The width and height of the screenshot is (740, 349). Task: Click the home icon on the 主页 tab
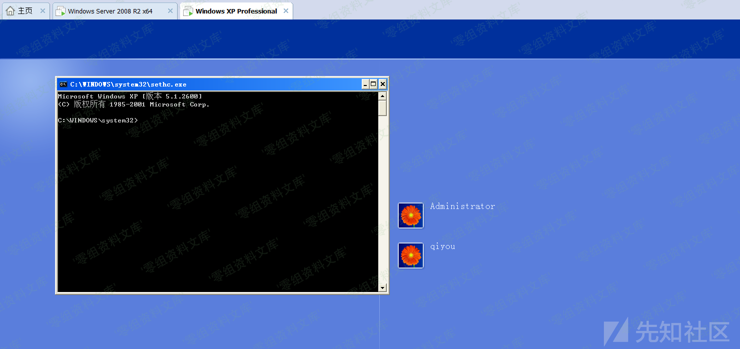(x=10, y=11)
